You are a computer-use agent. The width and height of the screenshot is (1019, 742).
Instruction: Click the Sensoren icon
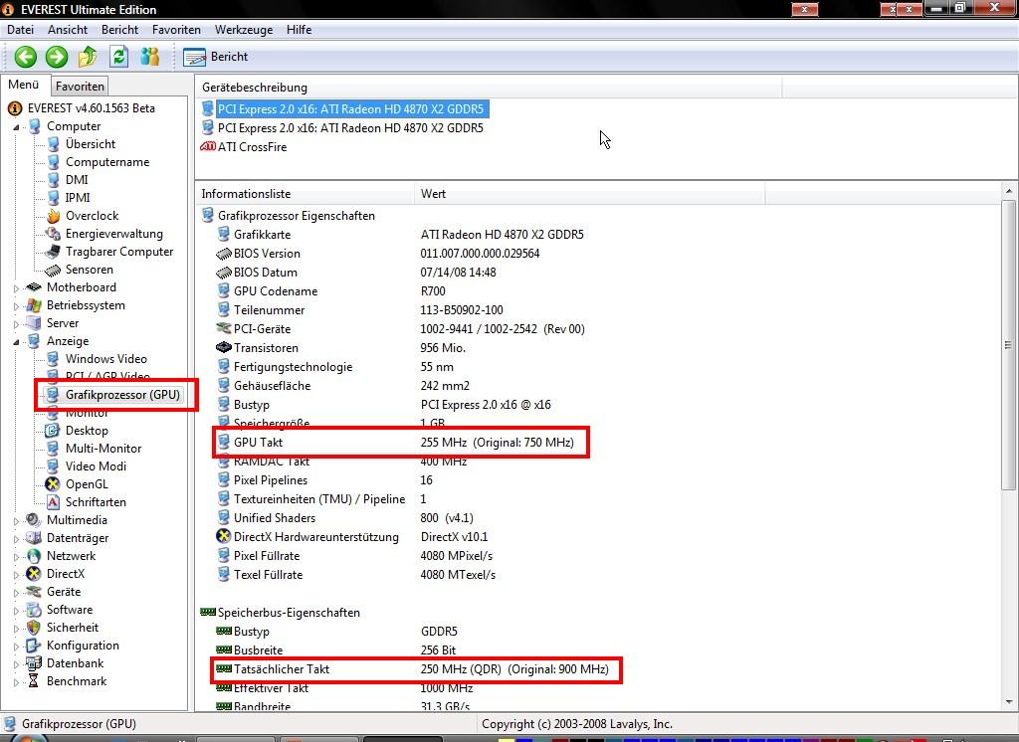(x=54, y=270)
